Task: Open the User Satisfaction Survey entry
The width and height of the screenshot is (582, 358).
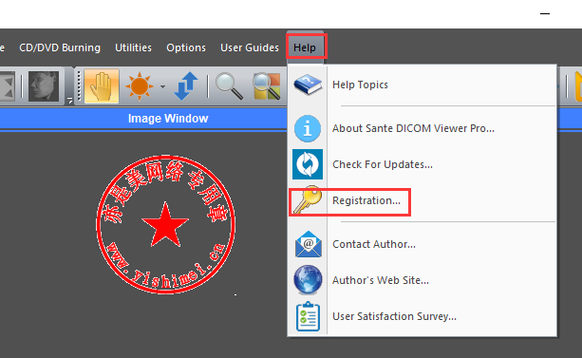Action: [422, 316]
